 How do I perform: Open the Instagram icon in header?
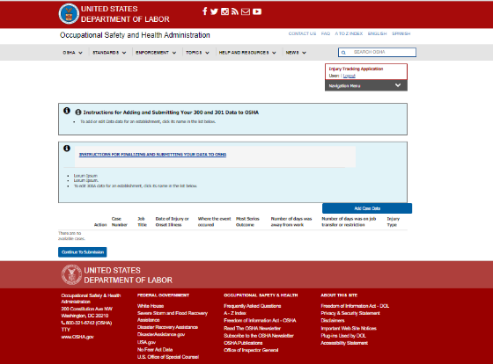[x=224, y=11]
